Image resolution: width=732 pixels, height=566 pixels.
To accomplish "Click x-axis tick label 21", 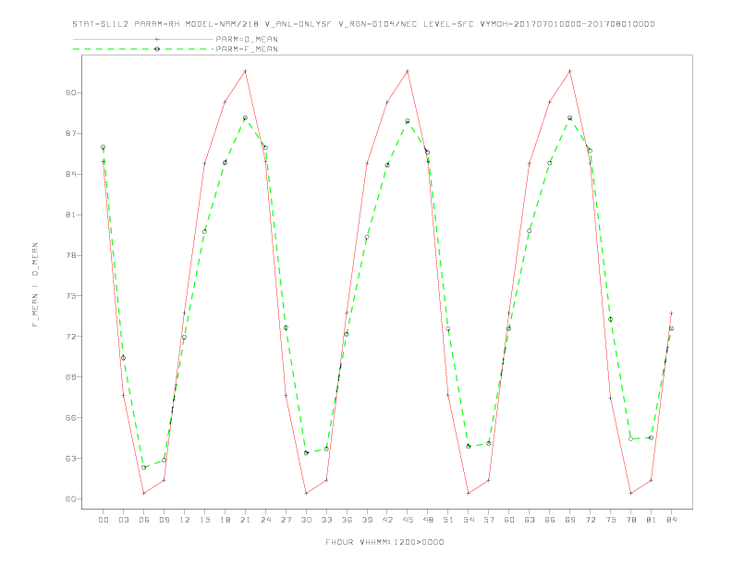I will coord(245,520).
